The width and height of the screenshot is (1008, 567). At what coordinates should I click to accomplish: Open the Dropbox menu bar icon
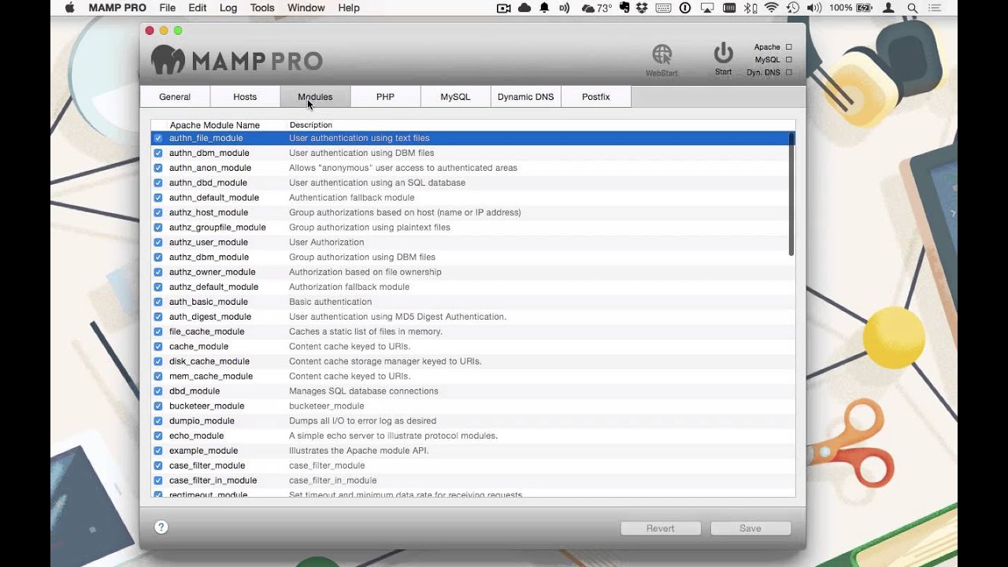point(642,8)
